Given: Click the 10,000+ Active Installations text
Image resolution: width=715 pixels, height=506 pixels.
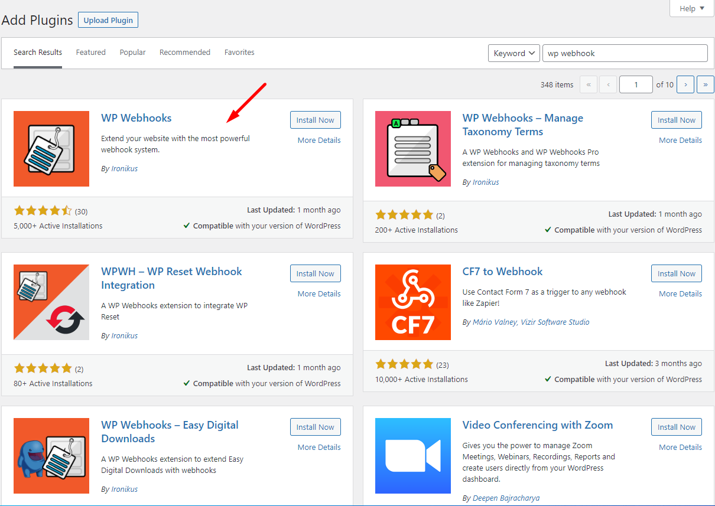Looking at the screenshot, I should 421,380.
